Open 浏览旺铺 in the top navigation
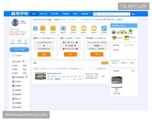The width and height of the screenshot is (152, 121). [x=85, y=14]
